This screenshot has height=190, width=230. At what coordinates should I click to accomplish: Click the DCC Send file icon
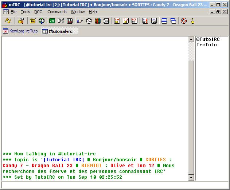[117, 21]
